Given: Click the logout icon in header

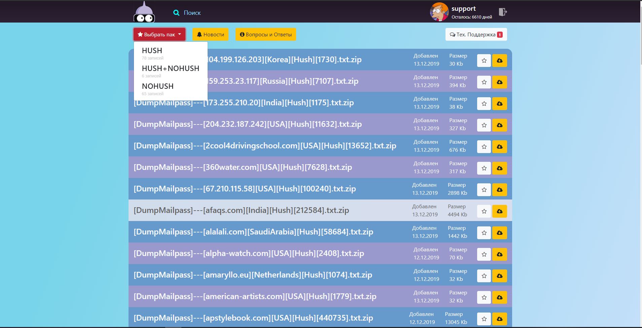Looking at the screenshot, I should click(x=503, y=12).
